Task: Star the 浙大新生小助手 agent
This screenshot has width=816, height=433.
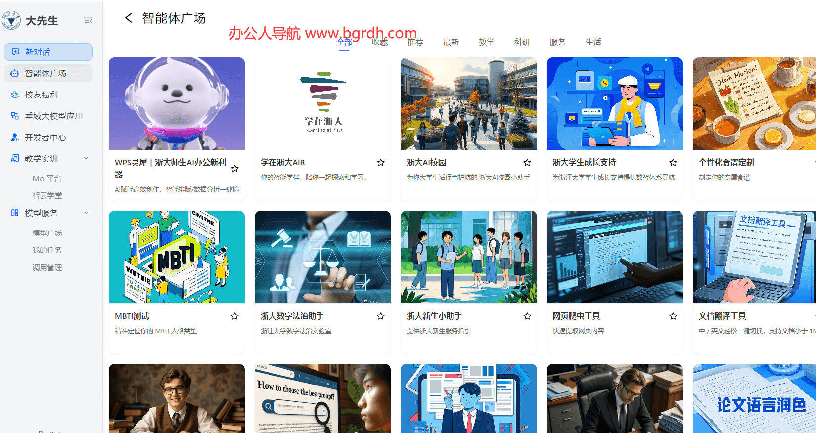Action: point(527,316)
